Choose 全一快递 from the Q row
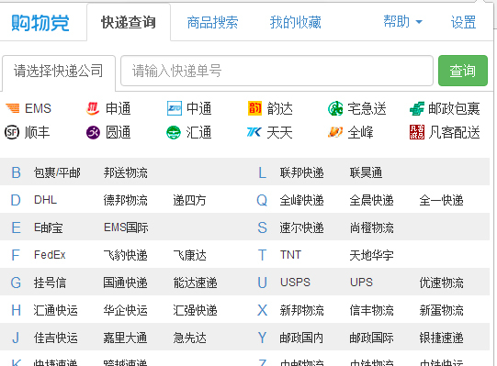Image resolution: width=497 pixels, height=366 pixels. pos(441,200)
